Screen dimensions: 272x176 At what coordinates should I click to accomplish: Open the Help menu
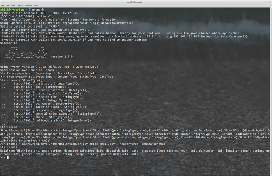coord(36,6)
